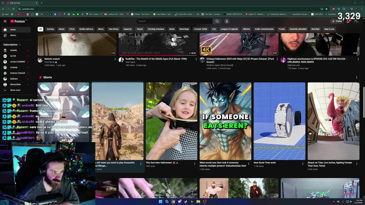Open the Female Titan from Temu short thumbnail
The image size is (365, 205).
(x=333, y=121)
